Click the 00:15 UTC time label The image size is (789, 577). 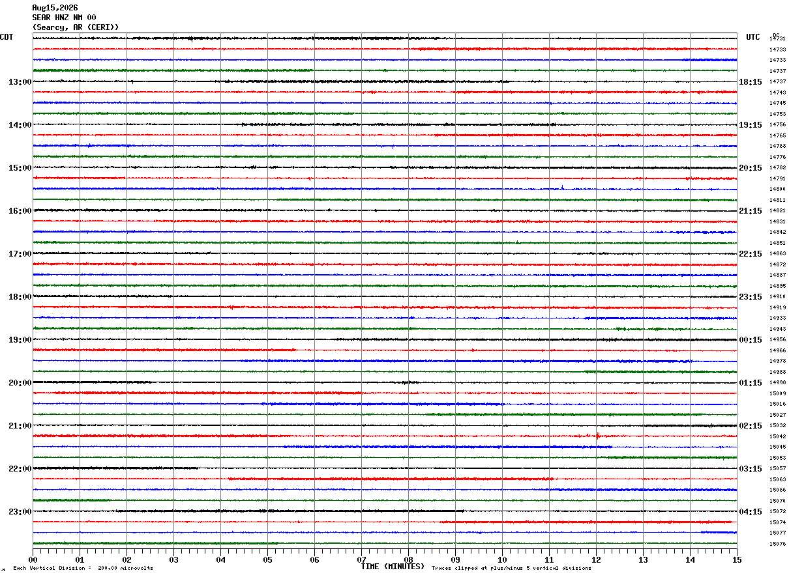(750, 340)
